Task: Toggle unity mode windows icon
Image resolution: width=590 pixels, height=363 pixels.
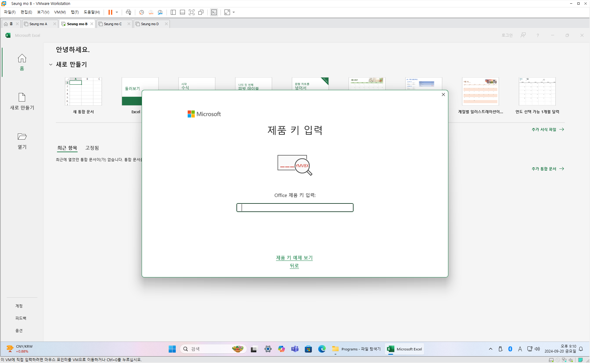Action: tap(201, 12)
